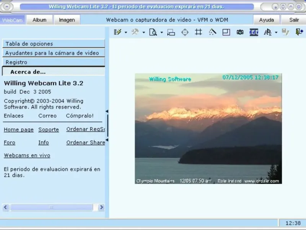This screenshot has height=230, width=306.
Task: Click the magnifier page preview icon
Action: [153, 33]
